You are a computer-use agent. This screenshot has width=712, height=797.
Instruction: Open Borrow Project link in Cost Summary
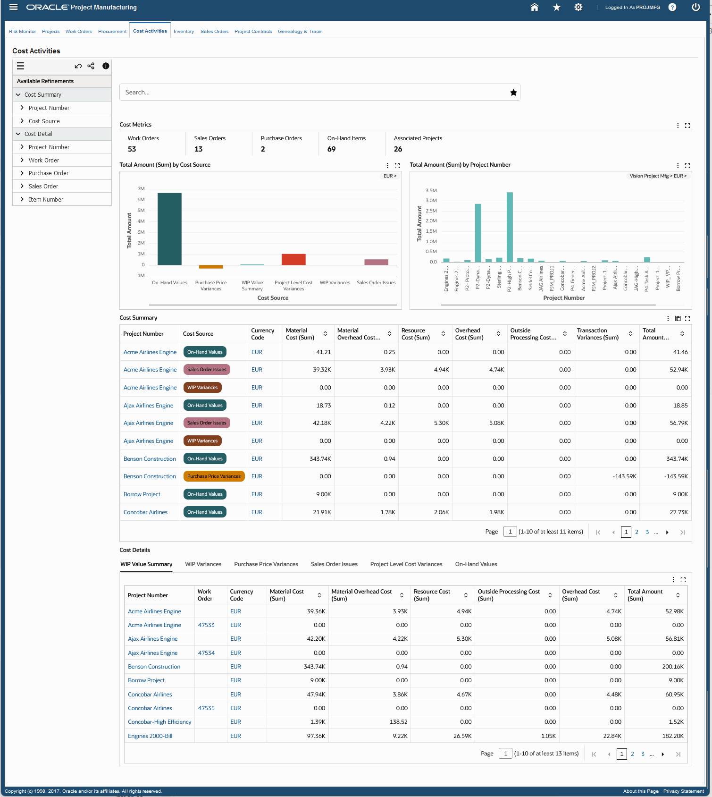point(142,494)
